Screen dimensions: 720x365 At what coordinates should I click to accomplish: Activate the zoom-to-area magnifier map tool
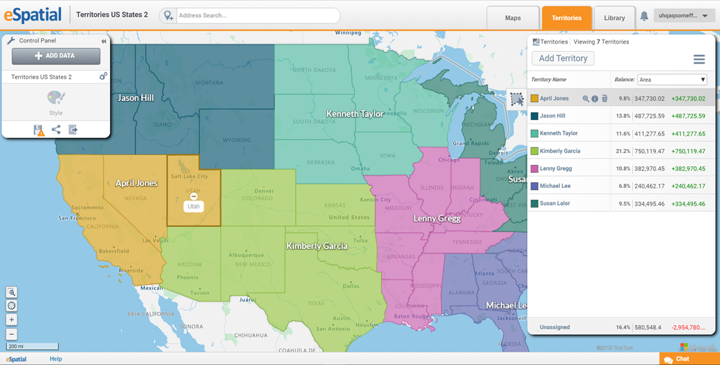[12, 292]
